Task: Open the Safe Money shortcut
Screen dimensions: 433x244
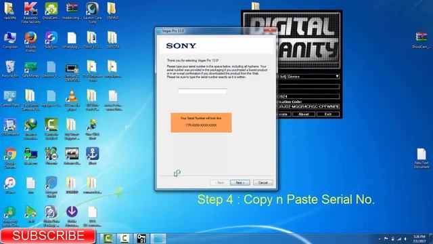Action: 30,69
